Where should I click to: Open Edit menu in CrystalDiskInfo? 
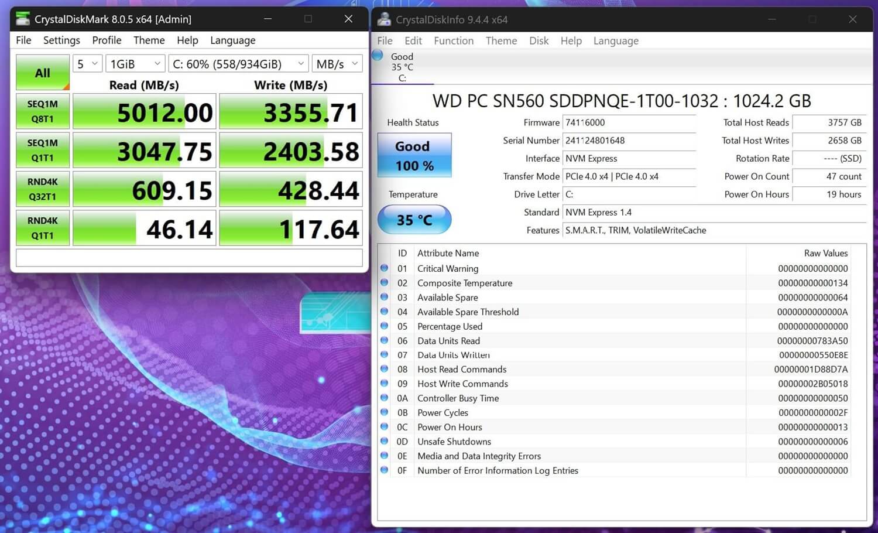[413, 40]
